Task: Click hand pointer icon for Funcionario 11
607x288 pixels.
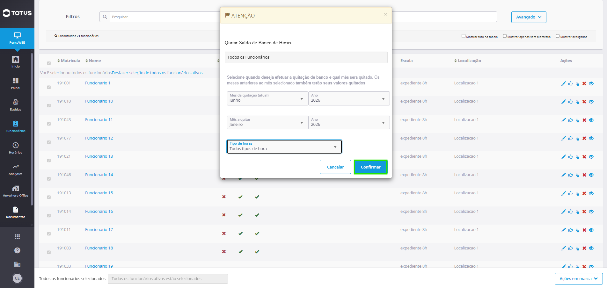Action: (x=578, y=120)
